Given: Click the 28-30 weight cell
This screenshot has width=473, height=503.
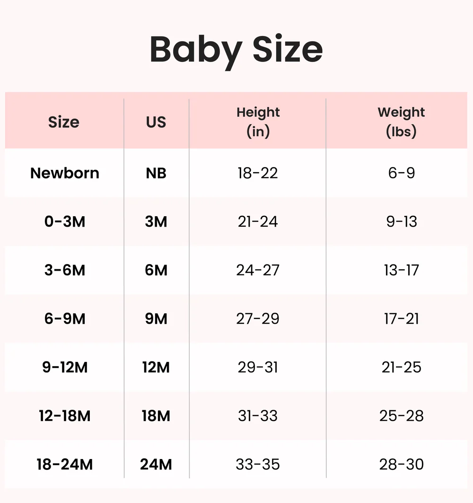Looking at the screenshot, I should click(x=401, y=465).
